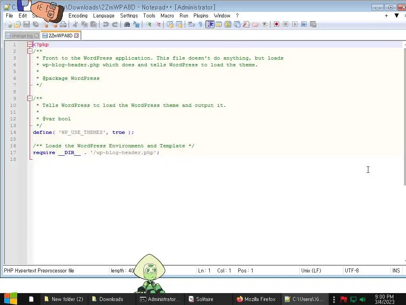
Task: Toggle INS insert mode in status bar
Action: coord(396,270)
